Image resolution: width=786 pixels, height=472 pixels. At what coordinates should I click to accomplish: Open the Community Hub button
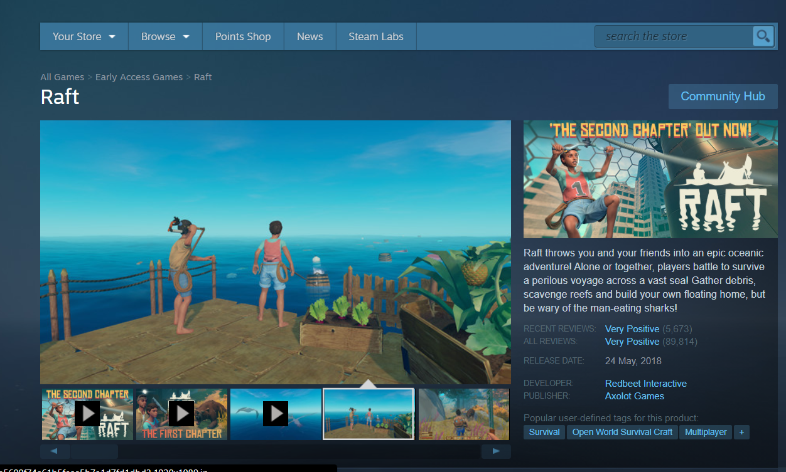point(723,97)
